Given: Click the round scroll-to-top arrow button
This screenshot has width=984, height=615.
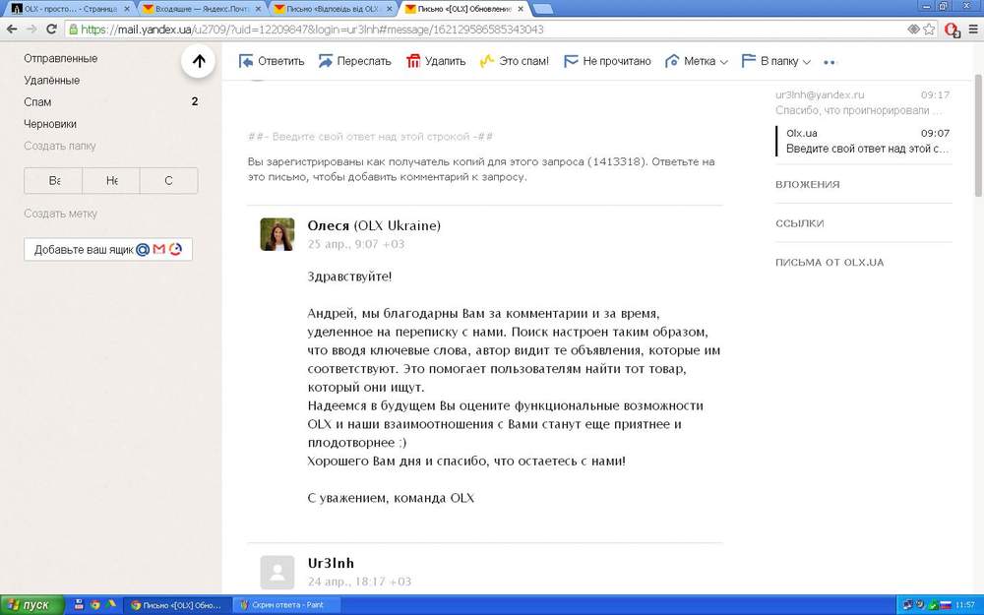Looking at the screenshot, I should pyautogui.click(x=199, y=61).
